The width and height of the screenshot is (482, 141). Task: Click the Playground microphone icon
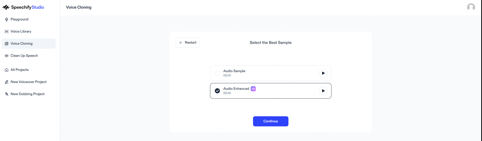[7, 19]
